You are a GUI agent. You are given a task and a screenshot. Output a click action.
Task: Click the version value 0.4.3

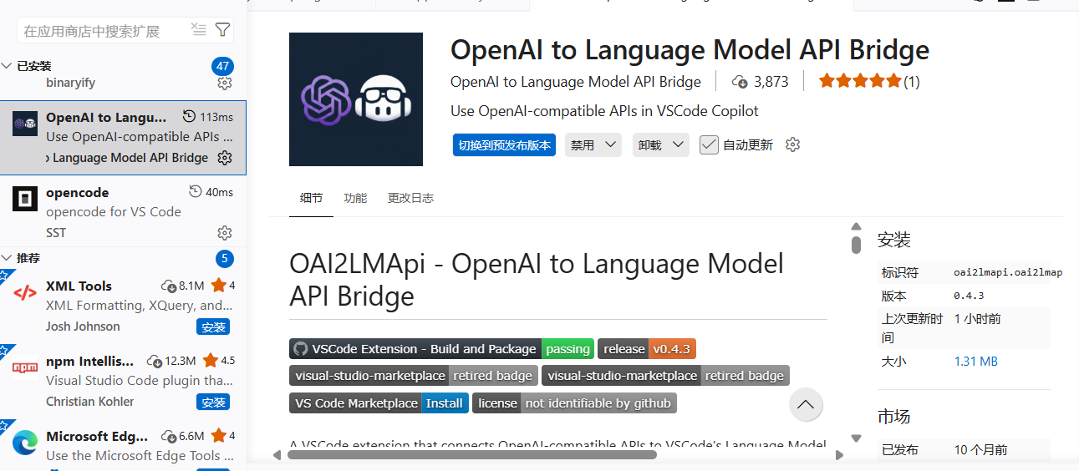coord(969,296)
